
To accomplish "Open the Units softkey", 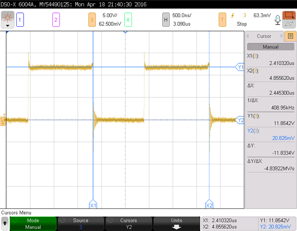I will (x=177, y=224).
